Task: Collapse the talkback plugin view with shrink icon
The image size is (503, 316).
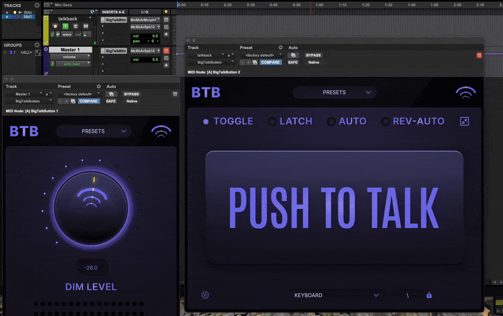Action: pyautogui.click(x=464, y=121)
